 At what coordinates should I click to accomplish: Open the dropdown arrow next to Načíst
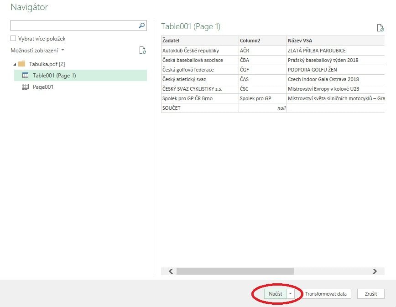tap(291, 294)
